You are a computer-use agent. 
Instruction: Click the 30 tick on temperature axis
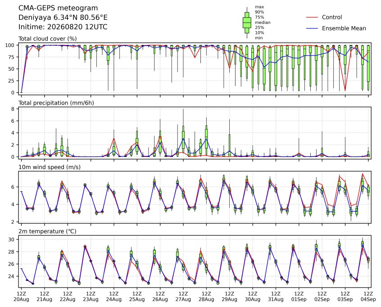[x=12, y=240]
